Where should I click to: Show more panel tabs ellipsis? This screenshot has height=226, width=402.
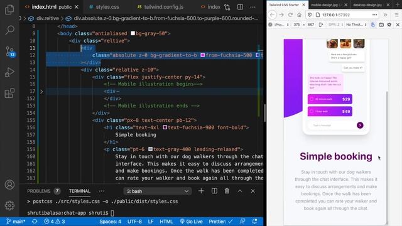pyautogui.click(x=102, y=191)
